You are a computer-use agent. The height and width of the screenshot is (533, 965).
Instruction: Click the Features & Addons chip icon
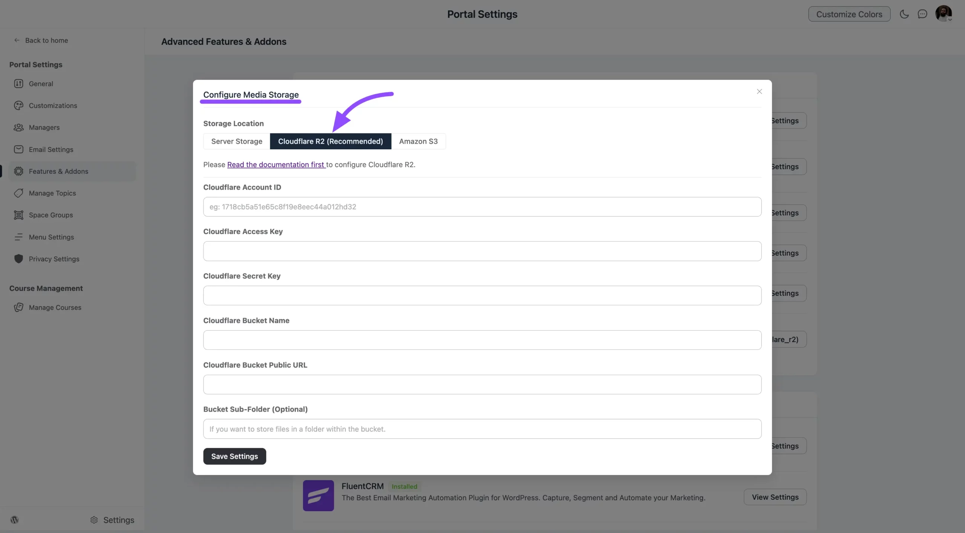18,171
